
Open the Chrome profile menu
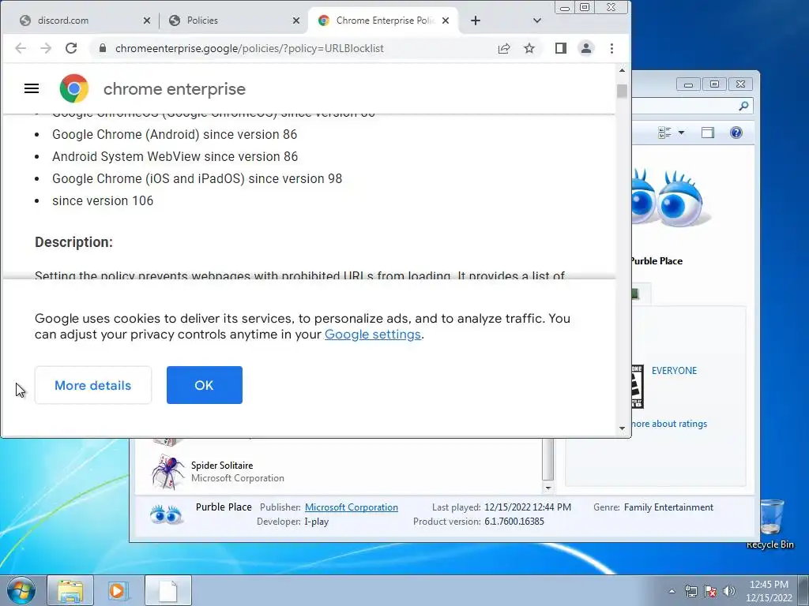pos(586,48)
